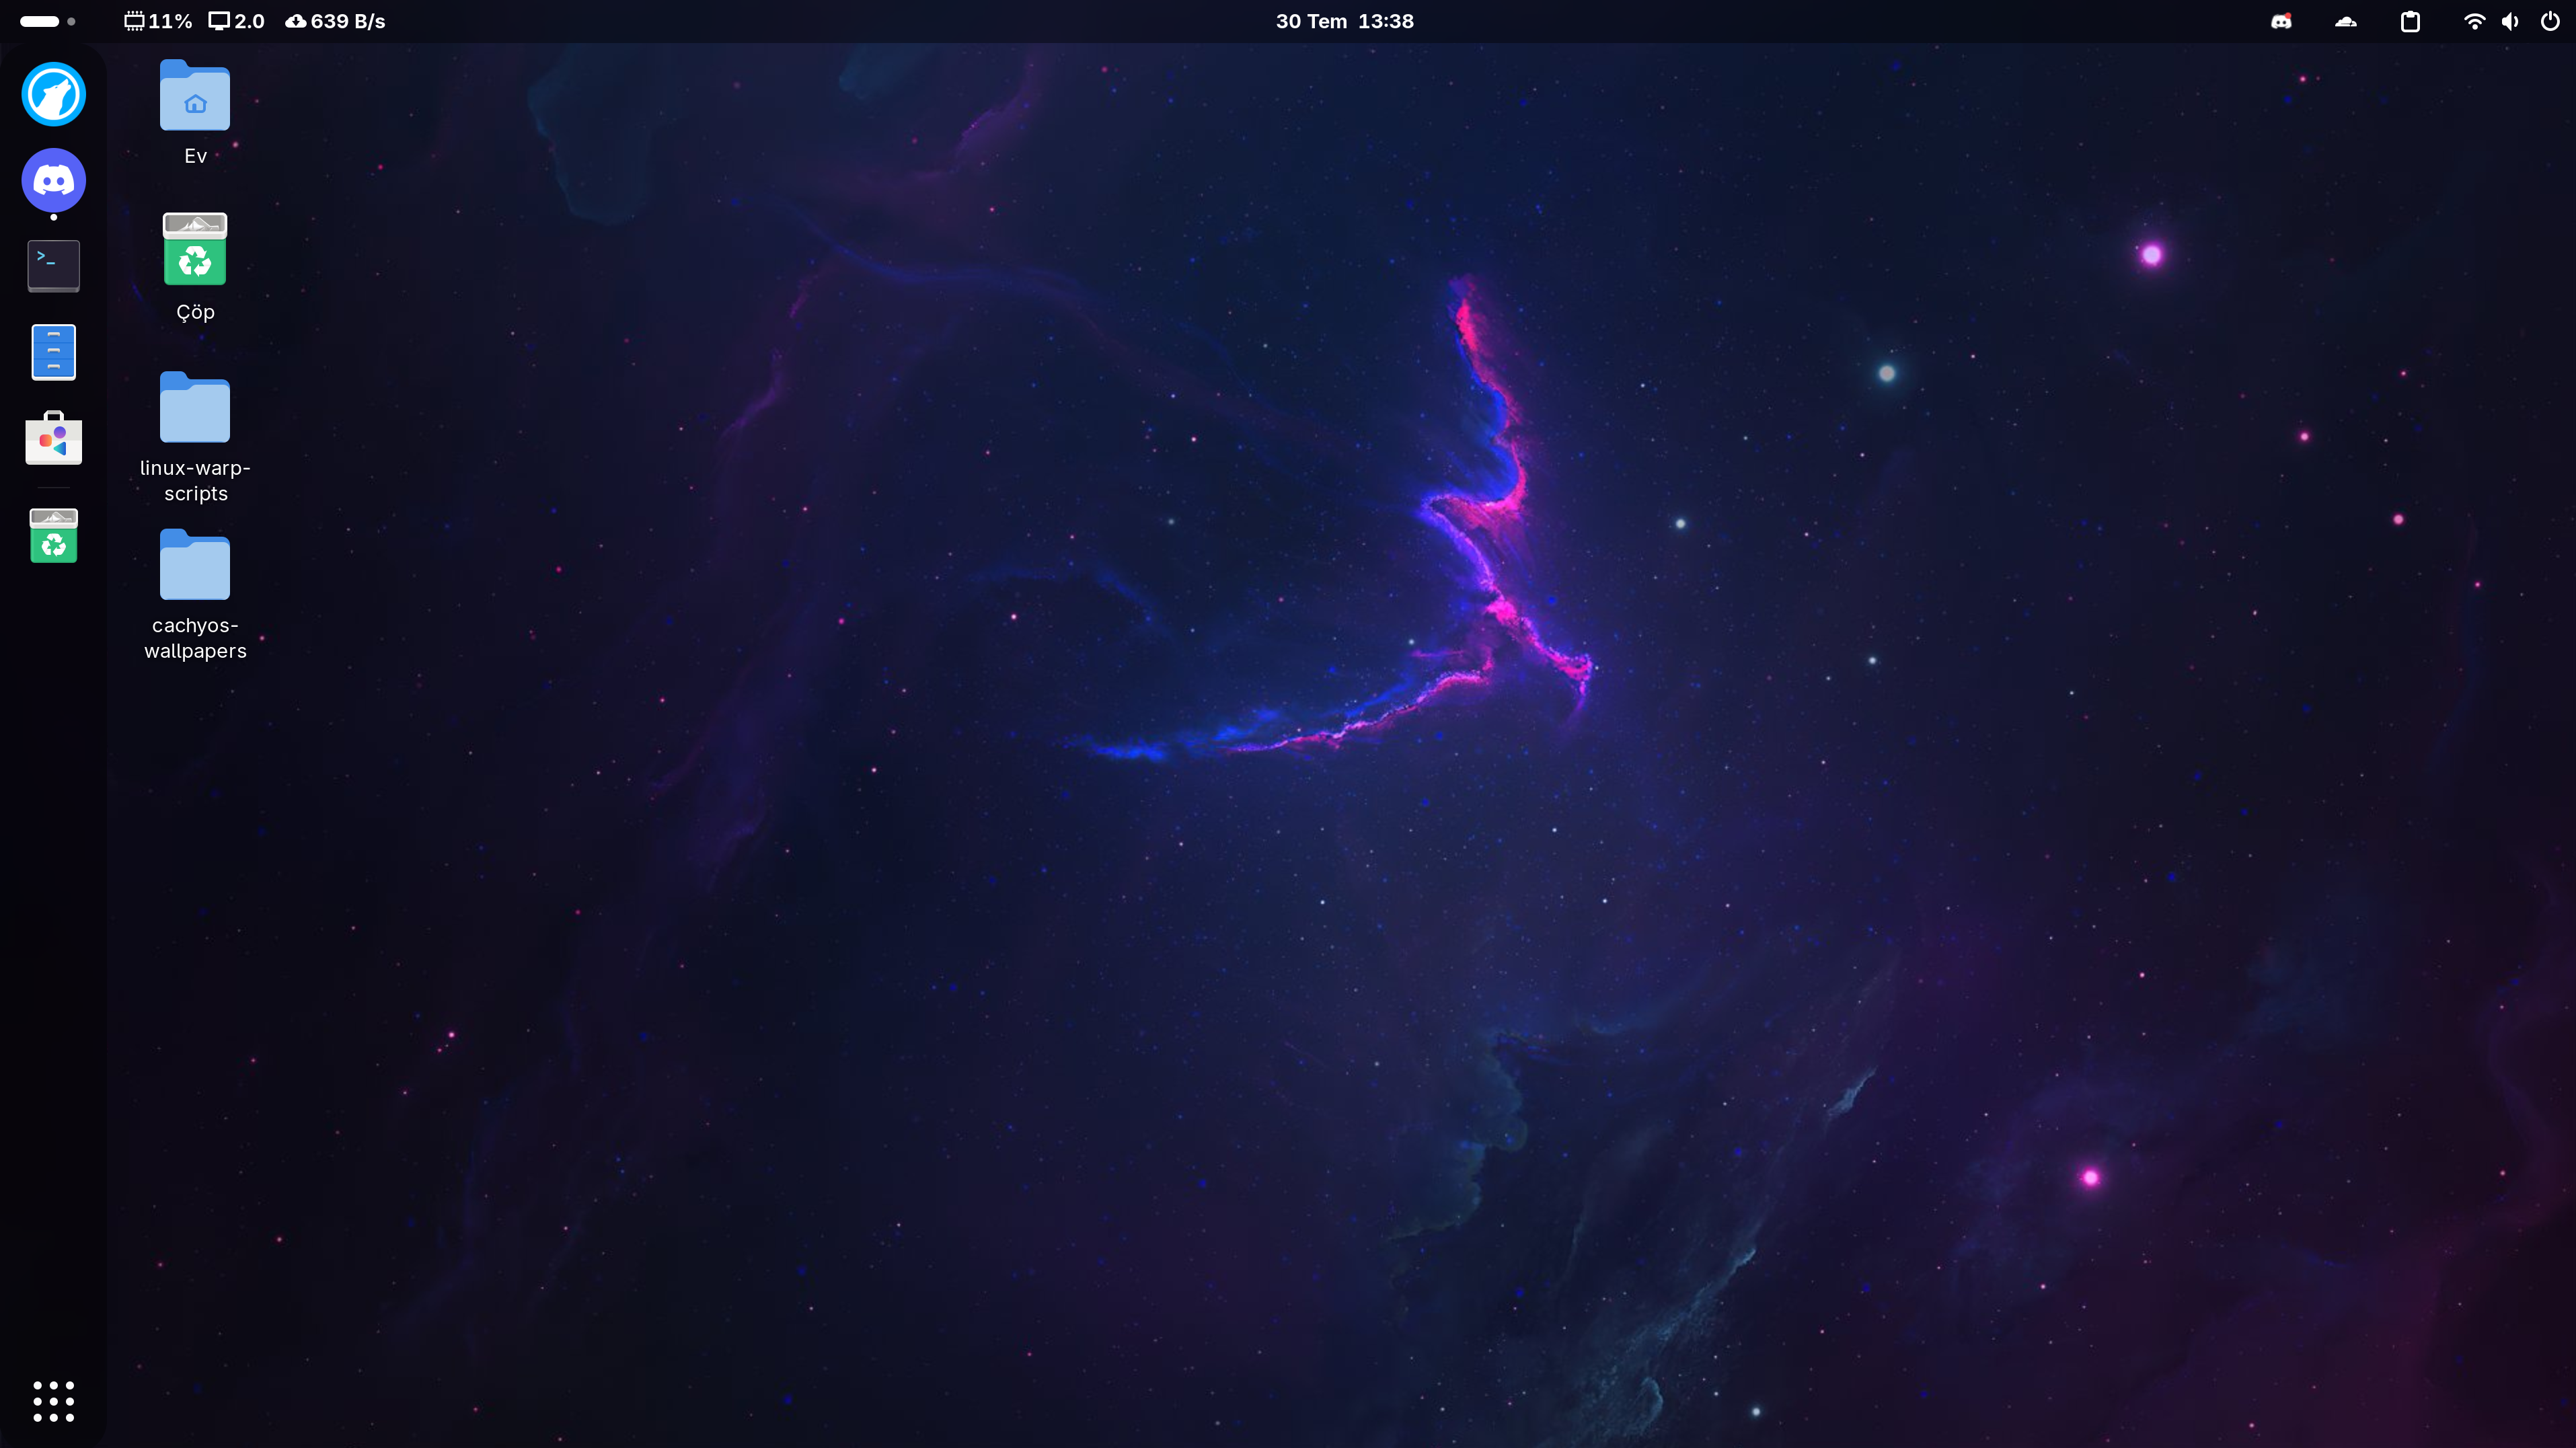Click the 11% CPU usage indicator

pos(158,21)
